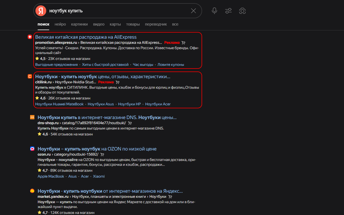
Task: Open the 'Ловите купоны' AliExpress link
Action: 171,64
